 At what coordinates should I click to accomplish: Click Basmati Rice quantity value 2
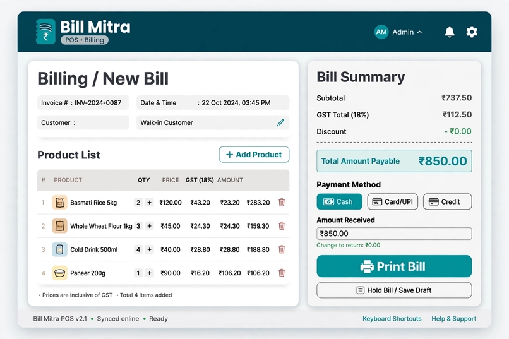click(x=138, y=203)
